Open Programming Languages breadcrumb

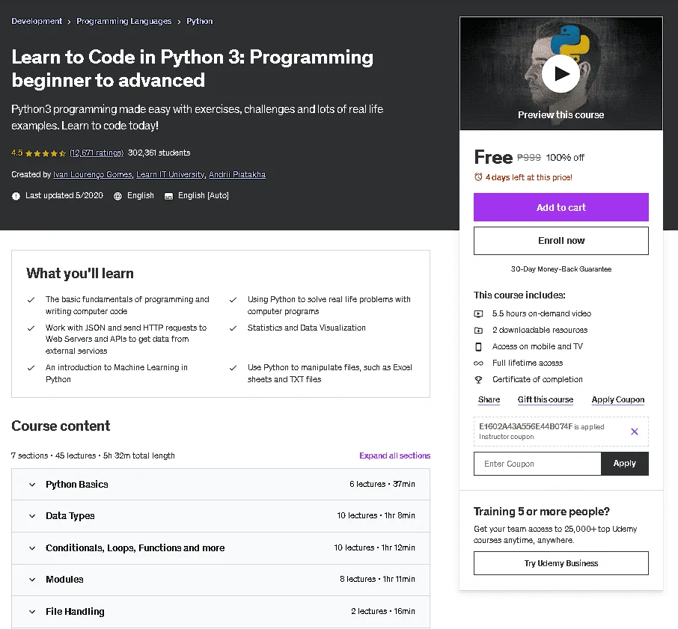[123, 21]
